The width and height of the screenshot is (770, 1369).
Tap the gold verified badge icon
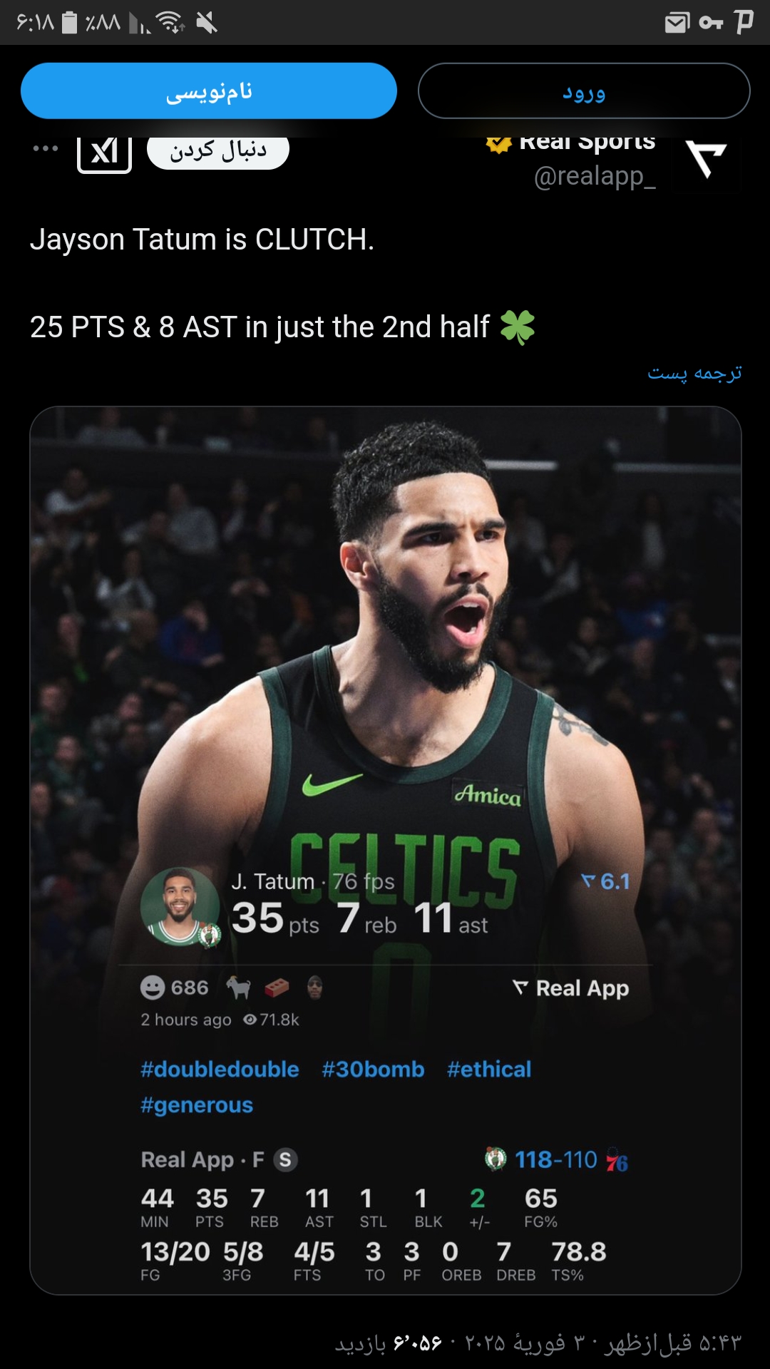(499, 143)
